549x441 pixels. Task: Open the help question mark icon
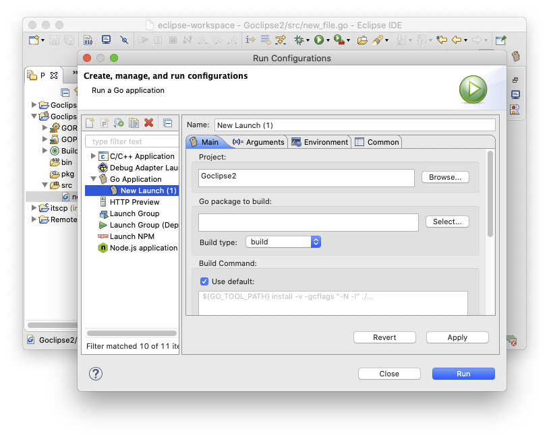click(96, 374)
